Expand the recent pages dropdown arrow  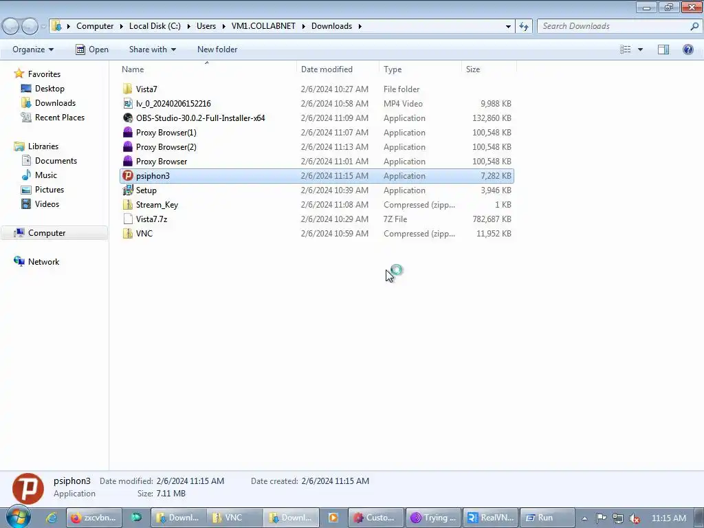pyautogui.click(x=43, y=27)
